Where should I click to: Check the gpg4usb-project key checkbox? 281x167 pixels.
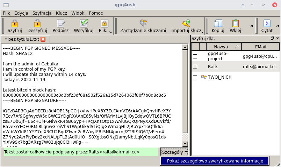(195, 56)
